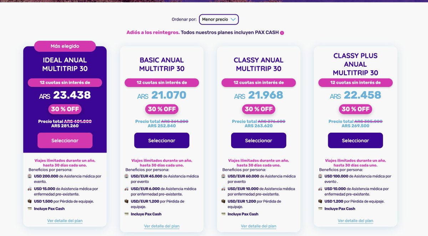
Task: Click luggage icon in CLASSY ANUAL plan
Action: click(223, 201)
